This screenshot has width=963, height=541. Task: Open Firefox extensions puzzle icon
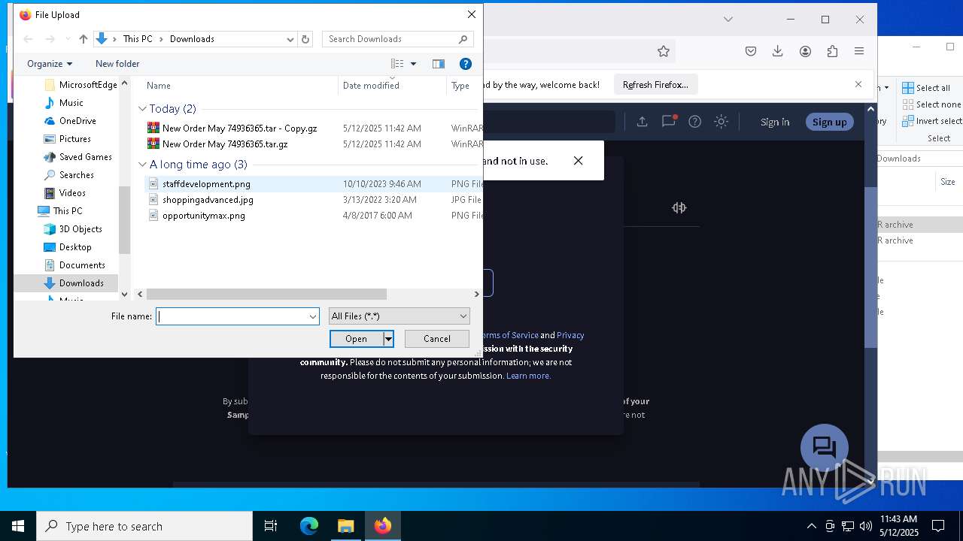click(832, 51)
